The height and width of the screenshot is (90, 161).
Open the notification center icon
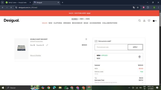coord(157,88)
